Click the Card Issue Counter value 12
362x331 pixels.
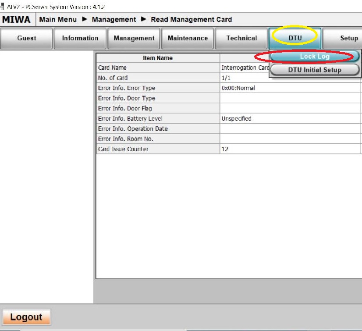225,149
